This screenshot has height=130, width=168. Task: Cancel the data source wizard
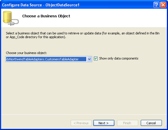point(151,123)
